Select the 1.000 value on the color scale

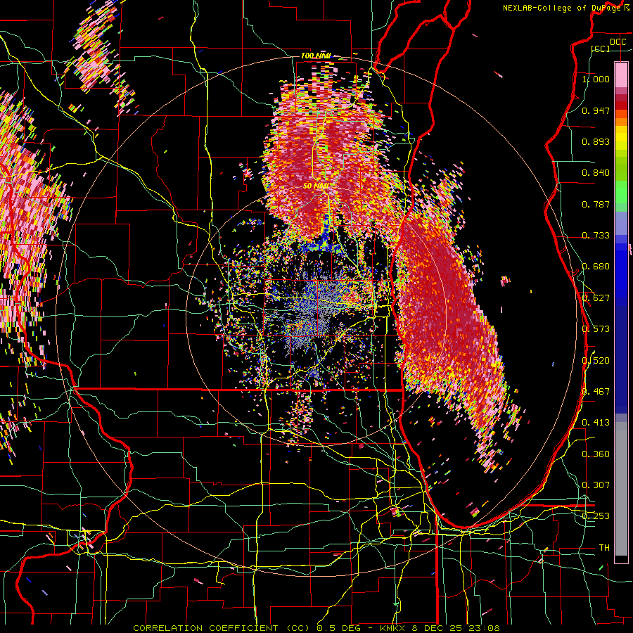click(596, 79)
